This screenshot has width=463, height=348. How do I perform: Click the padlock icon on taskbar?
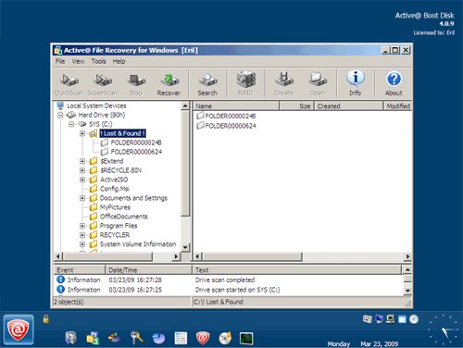point(46,318)
